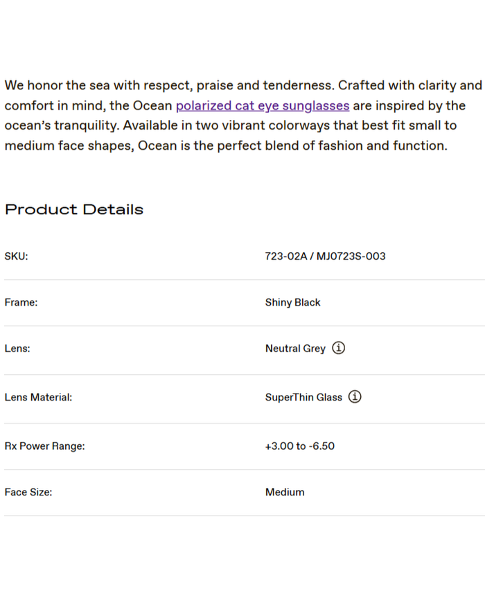Select the Shiny Black frame value
The width and height of the screenshot is (485, 589).
[292, 303]
